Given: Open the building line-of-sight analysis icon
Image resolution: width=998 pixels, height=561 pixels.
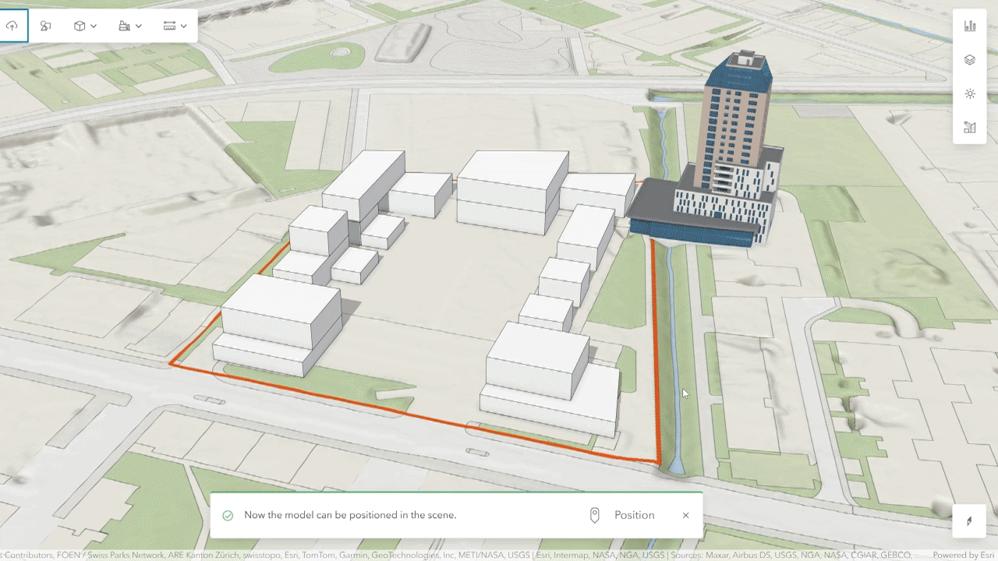Looking at the screenshot, I should (x=970, y=127).
